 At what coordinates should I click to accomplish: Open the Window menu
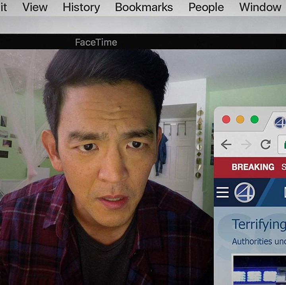point(260,7)
